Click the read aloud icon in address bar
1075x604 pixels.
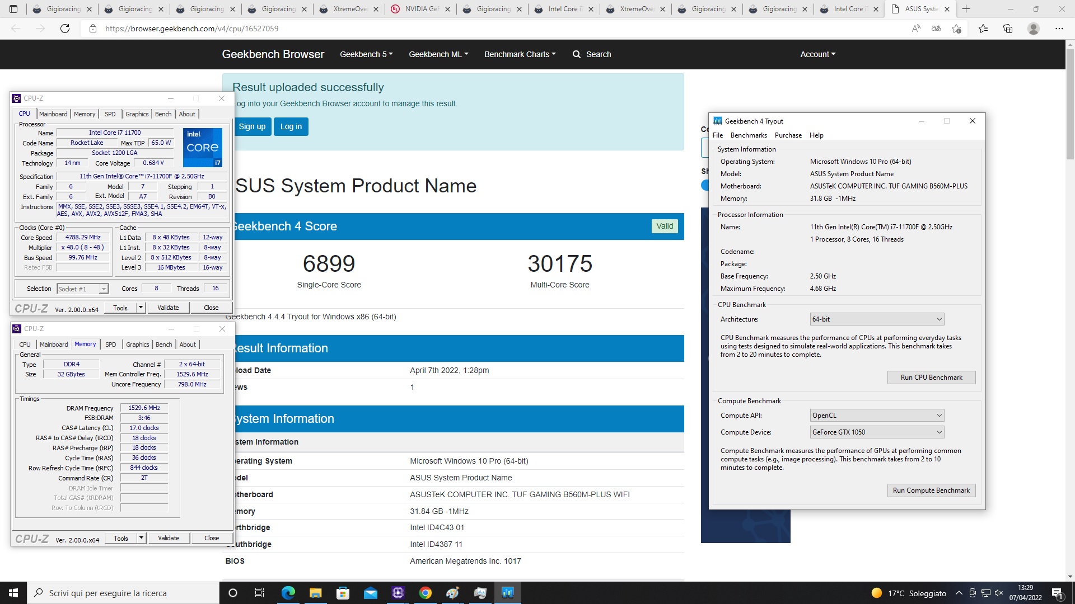(916, 29)
